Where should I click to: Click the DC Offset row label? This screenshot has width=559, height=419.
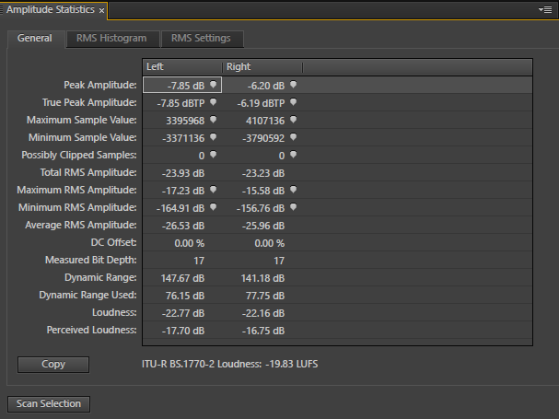[x=113, y=242]
